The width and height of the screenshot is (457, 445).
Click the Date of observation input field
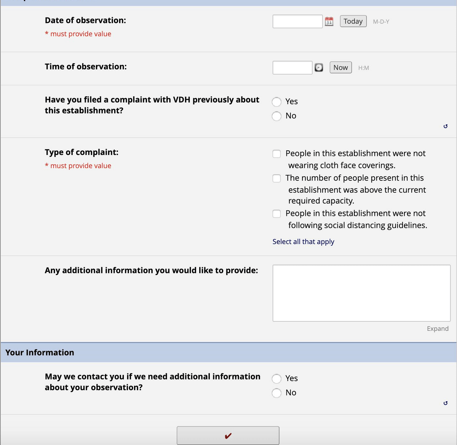(297, 21)
